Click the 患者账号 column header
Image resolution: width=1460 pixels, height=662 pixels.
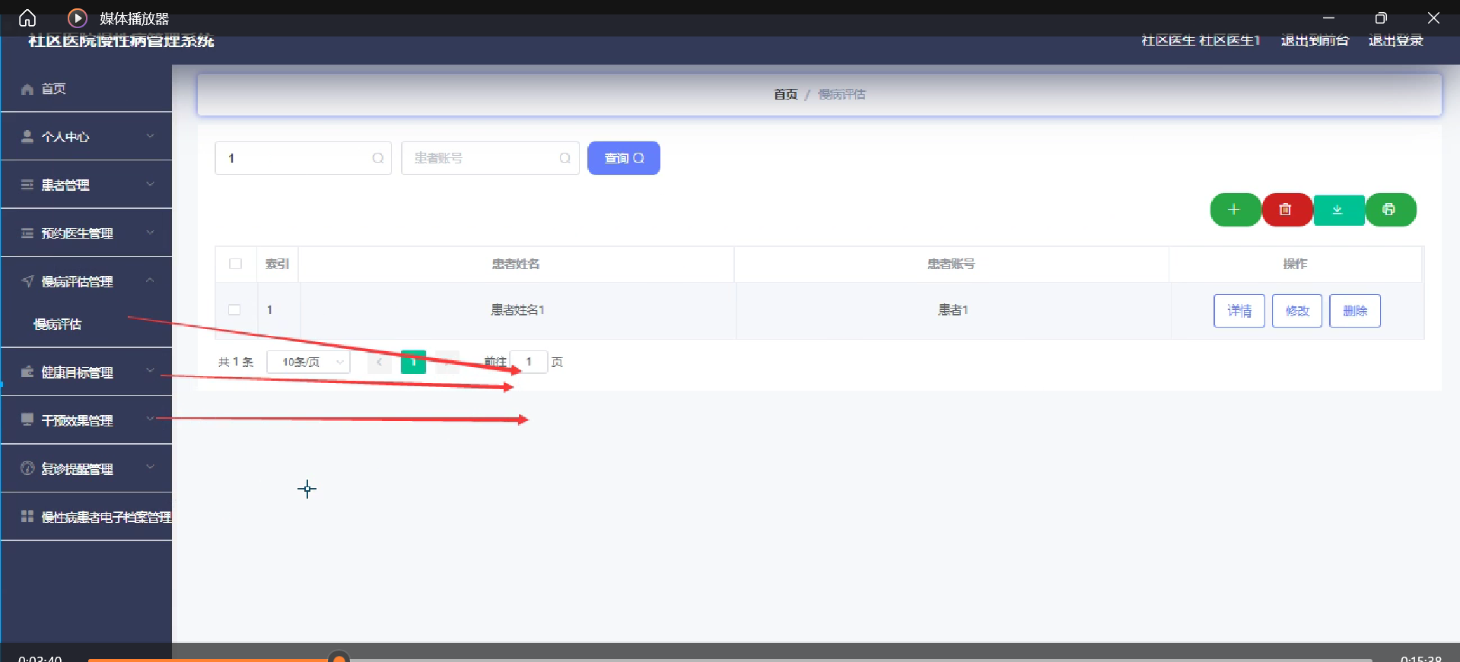951,264
